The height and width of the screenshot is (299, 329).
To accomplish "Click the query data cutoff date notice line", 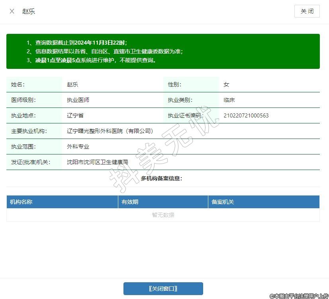I will pos(81,43).
